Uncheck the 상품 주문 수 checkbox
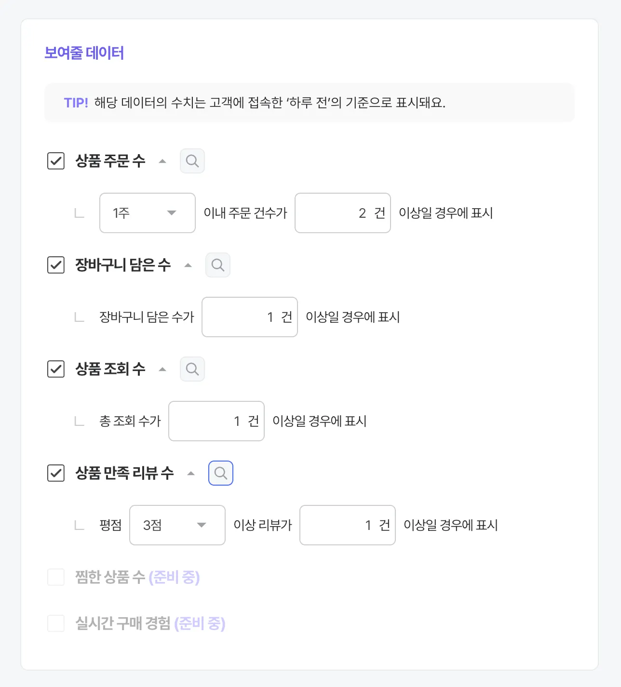The width and height of the screenshot is (621, 687). click(x=56, y=161)
